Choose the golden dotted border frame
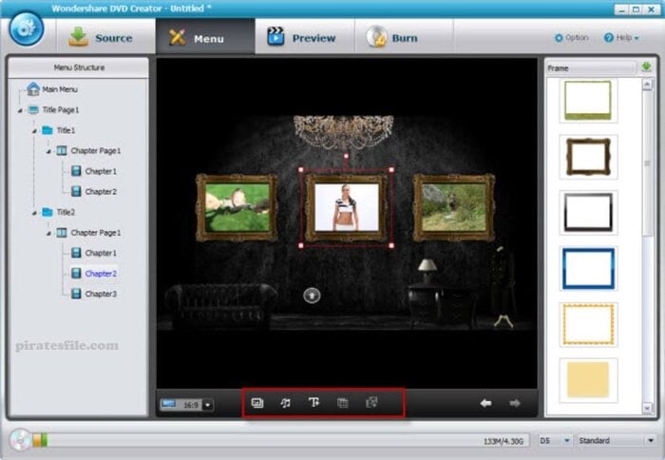The image size is (665, 460). pos(588,325)
